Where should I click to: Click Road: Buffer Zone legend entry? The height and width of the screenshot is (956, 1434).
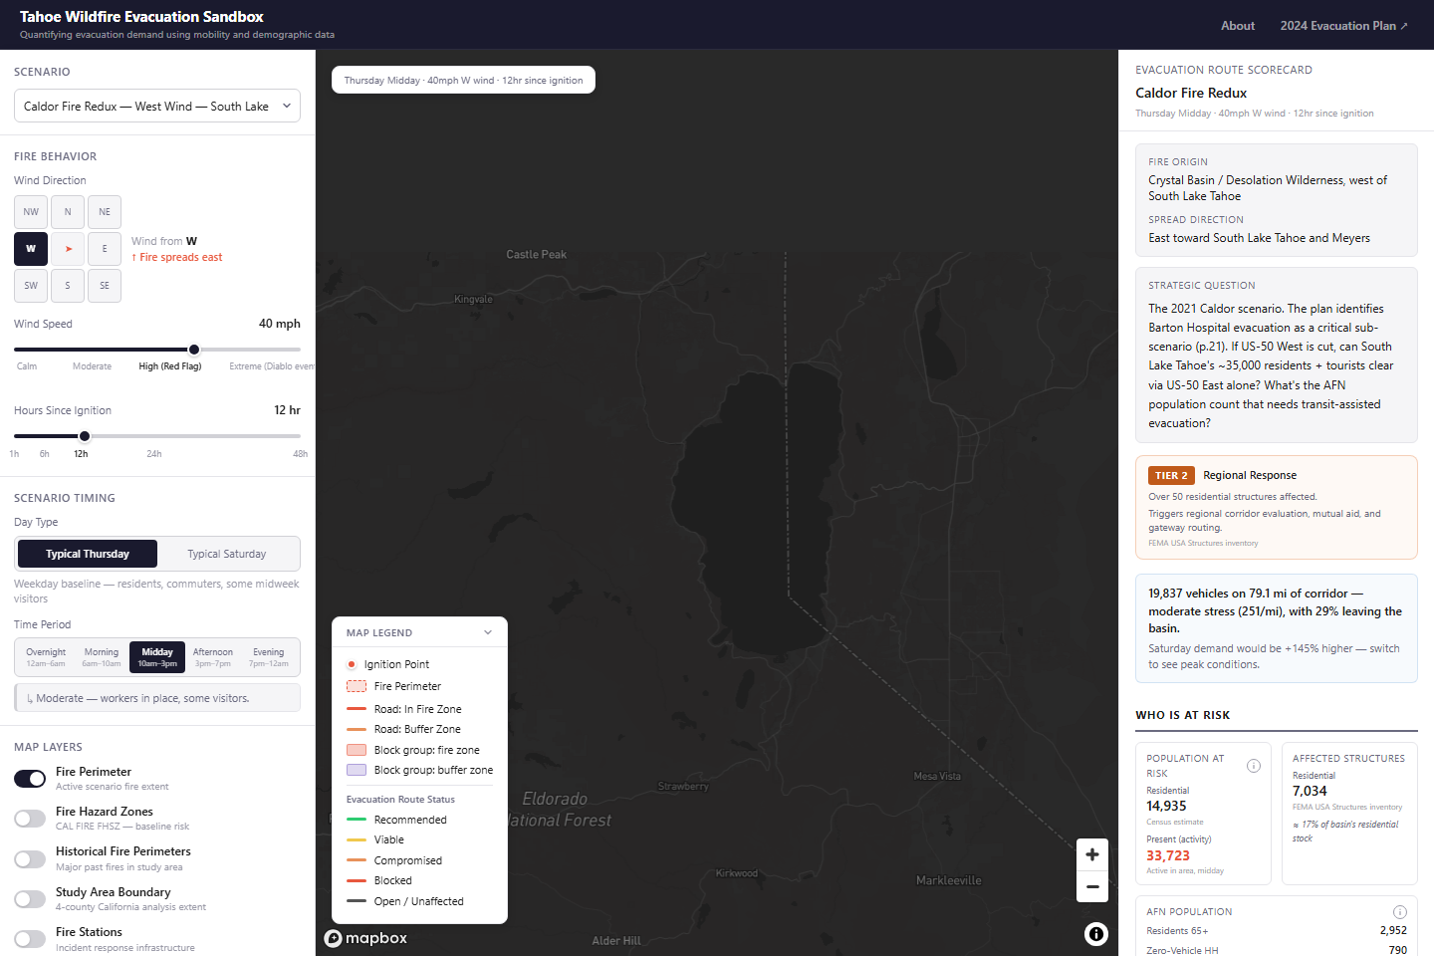pyautogui.click(x=403, y=729)
